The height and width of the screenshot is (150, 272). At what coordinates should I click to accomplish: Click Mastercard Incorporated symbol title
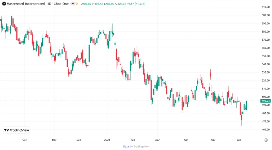click(26, 4)
